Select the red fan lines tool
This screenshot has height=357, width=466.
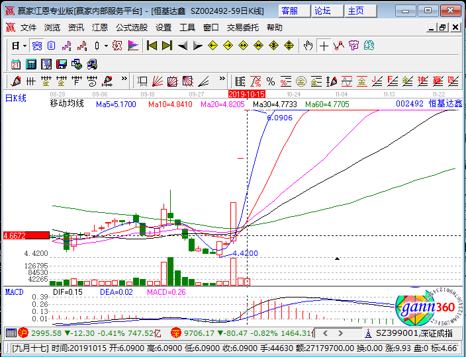(158, 81)
